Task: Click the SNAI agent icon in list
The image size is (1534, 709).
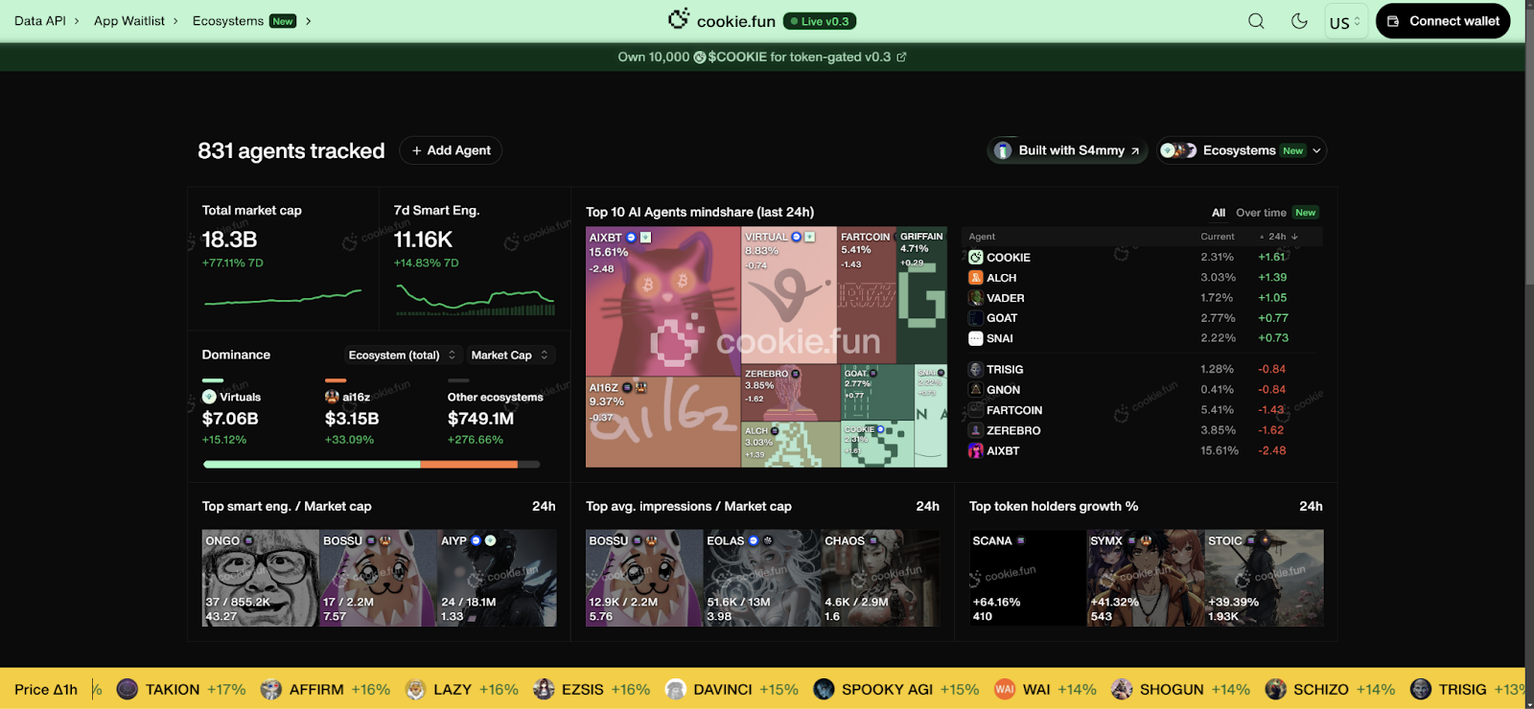Action: click(x=976, y=338)
